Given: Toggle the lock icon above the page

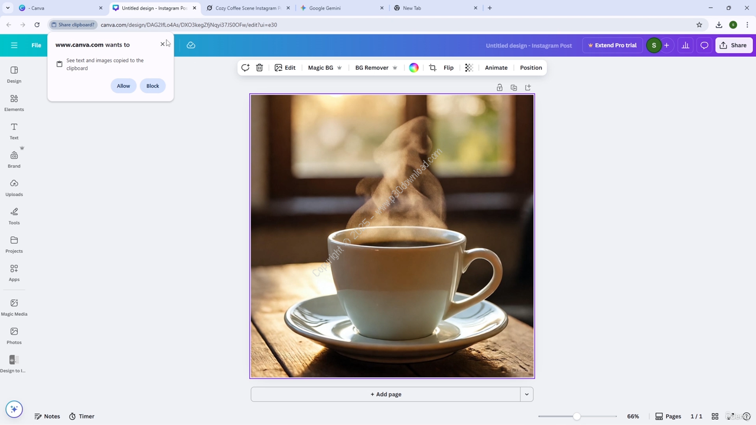Looking at the screenshot, I should [500, 87].
